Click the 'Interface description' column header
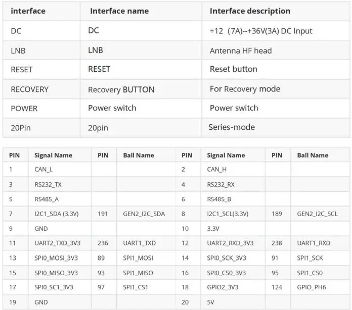The height and width of the screenshot is (310, 352). coord(250,11)
